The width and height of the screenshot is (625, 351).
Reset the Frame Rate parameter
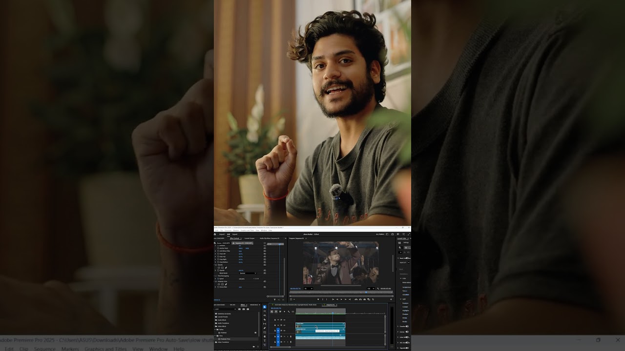(x=265, y=287)
